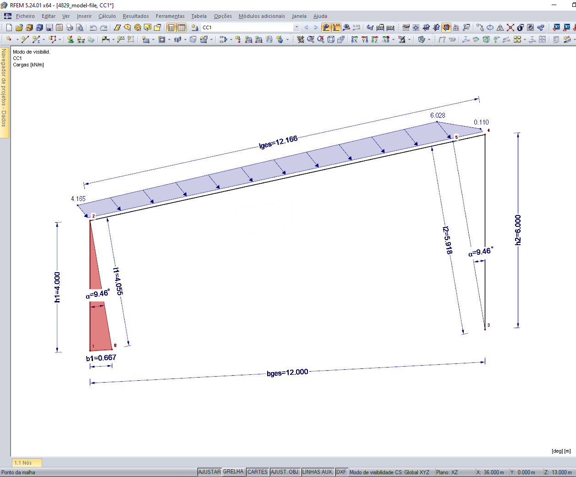Toggle GRELHA grid in status bar
Viewport: 576px width, 477px height.
[233, 472]
